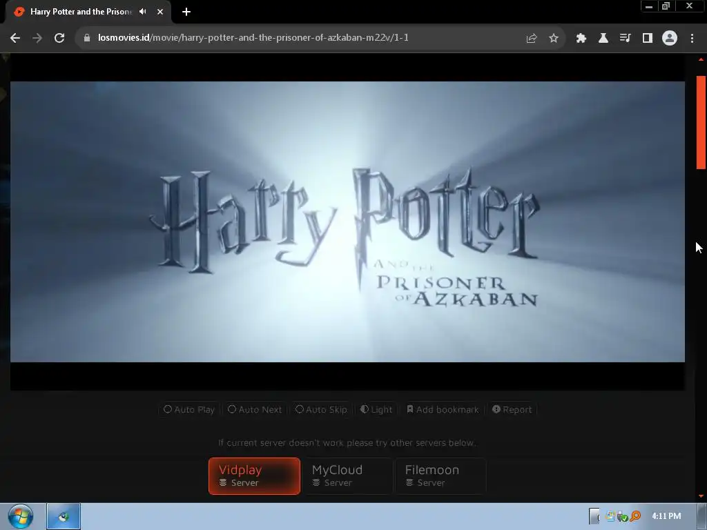Toggle the Auto Skip option
The height and width of the screenshot is (530, 707).
321,410
